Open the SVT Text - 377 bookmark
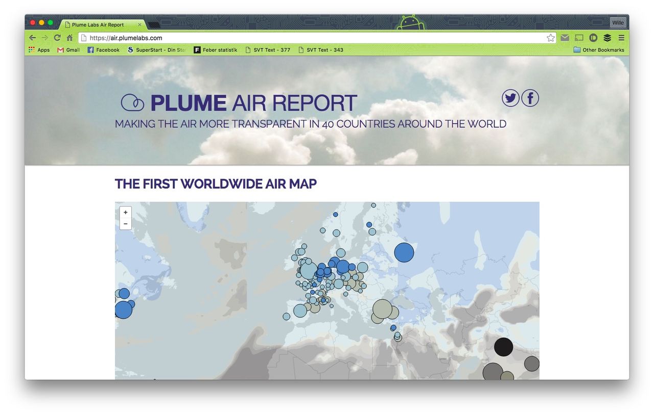 pos(268,50)
